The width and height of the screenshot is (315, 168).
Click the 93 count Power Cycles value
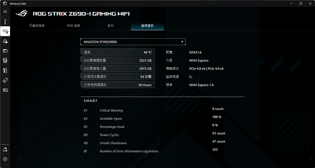(x=219, y=133)
